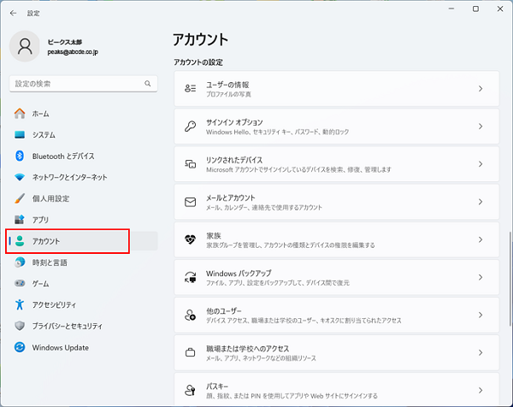Open the パスキー row chevron
This screenshot has height=407, width=513.
click(481, 389)
